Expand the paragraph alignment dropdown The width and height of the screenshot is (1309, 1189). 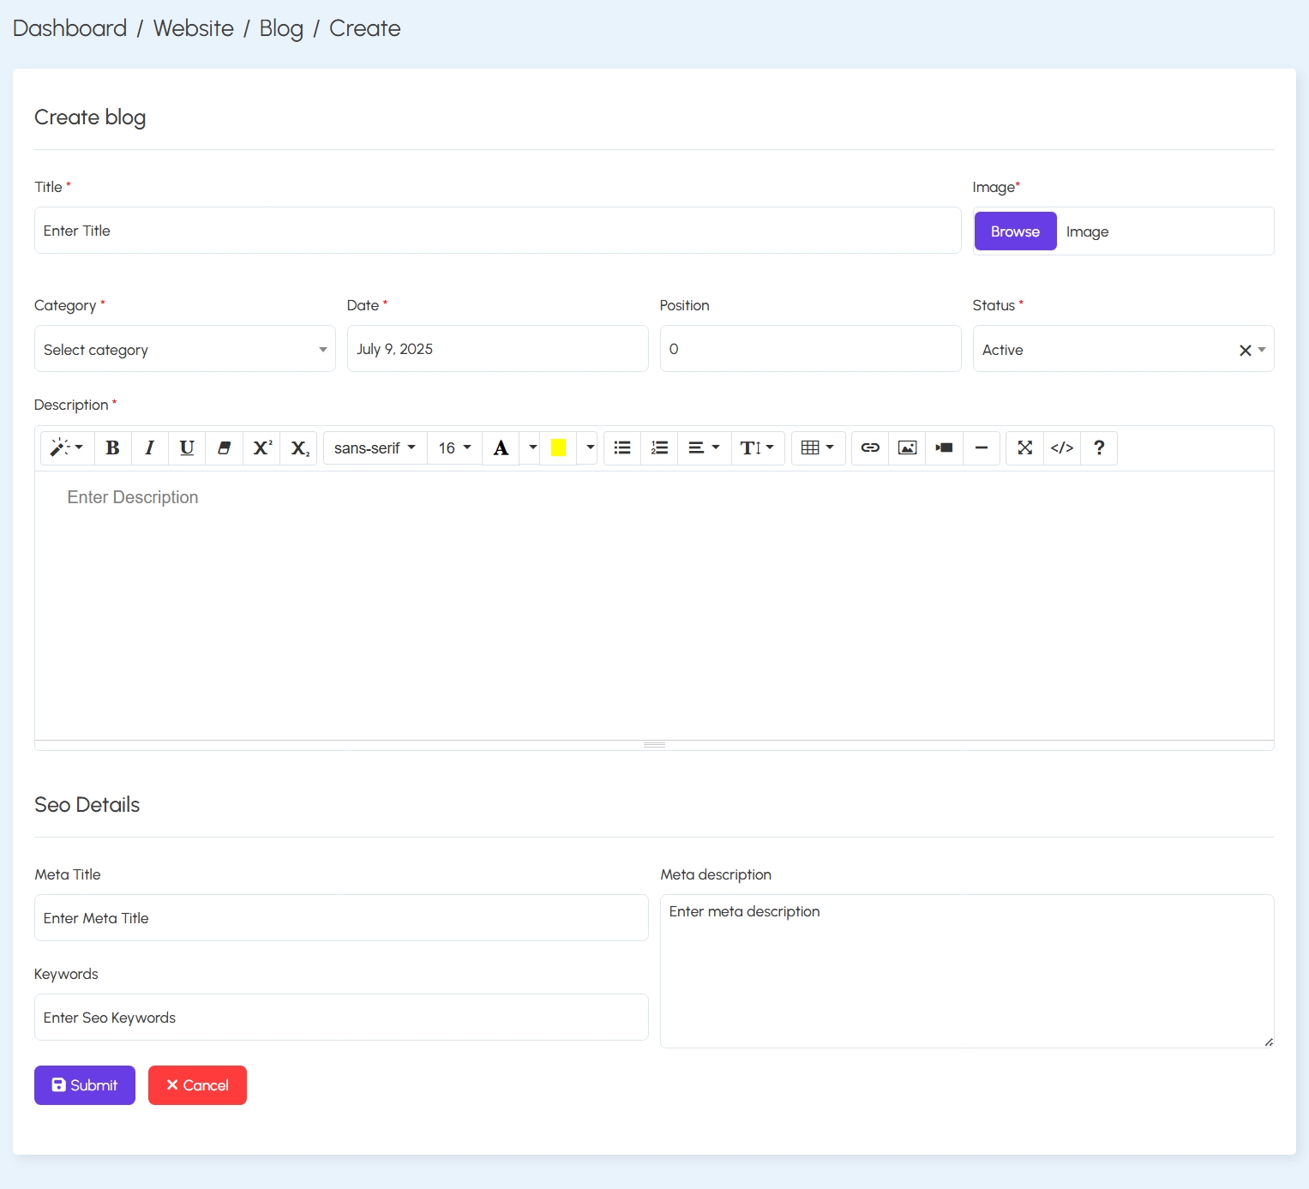704,447
